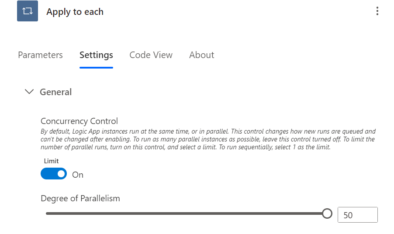This screenshot has height=234, width=394.
Task: Click the "On" label beside the toggle
Action: 78,175
